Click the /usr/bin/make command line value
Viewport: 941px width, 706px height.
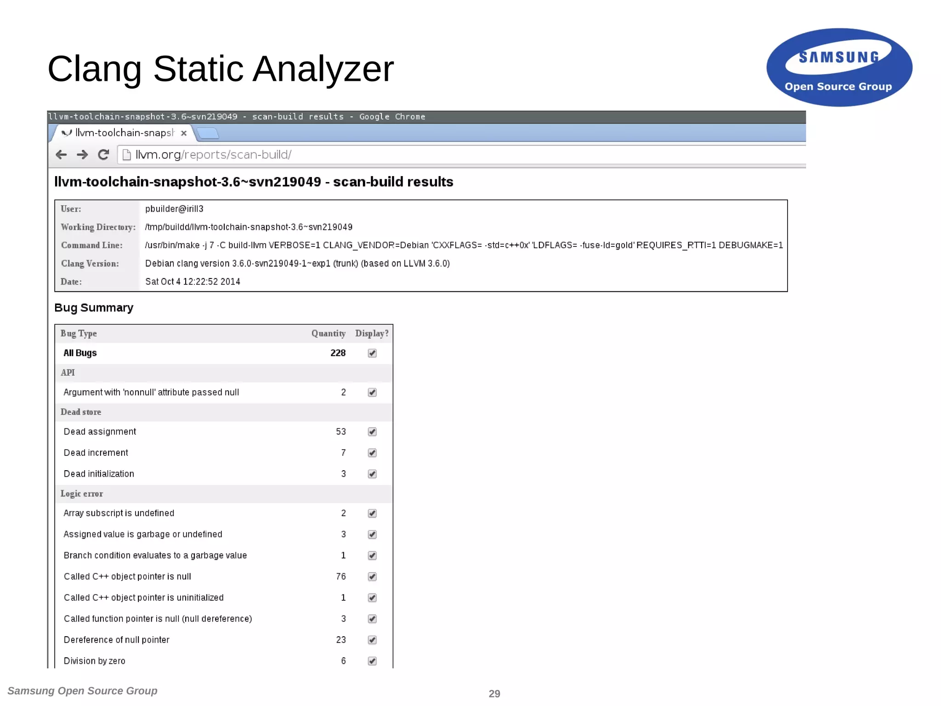tap(464, 245)
